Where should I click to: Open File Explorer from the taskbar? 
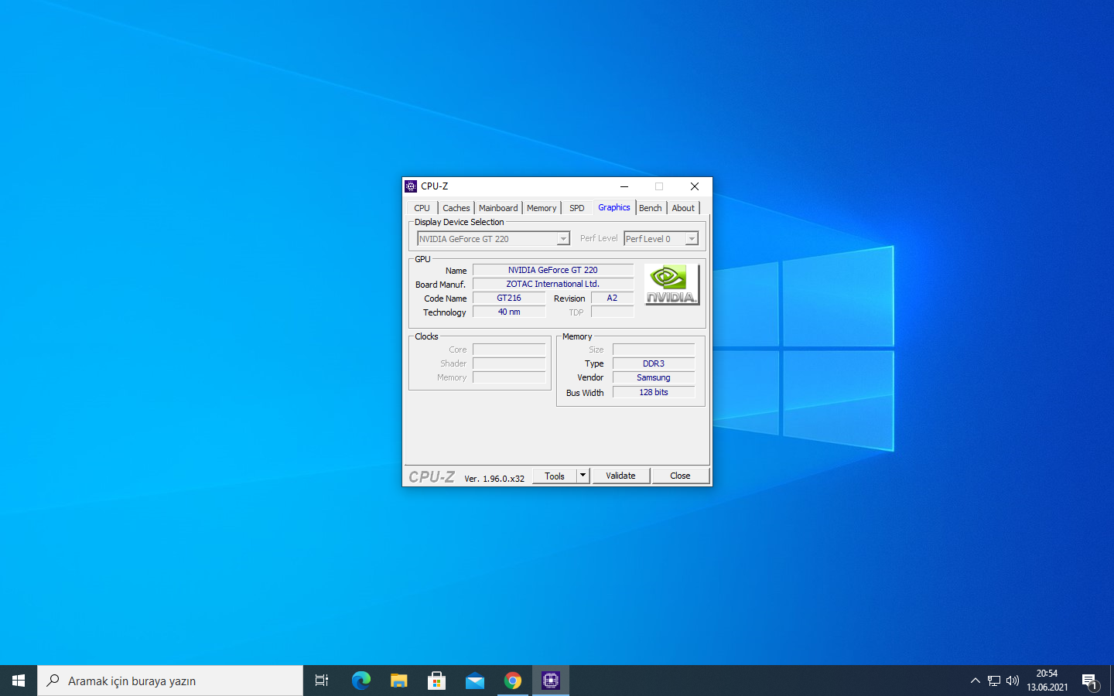coord(398,681)
